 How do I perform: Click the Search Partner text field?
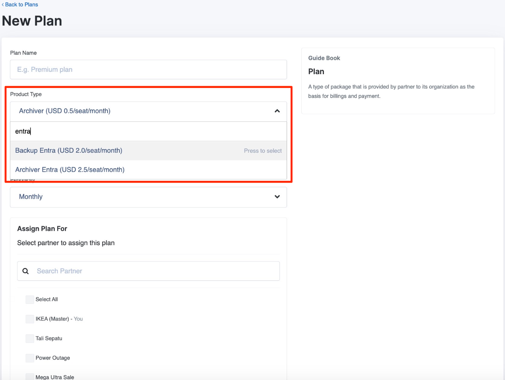click(x=155, y=271)
